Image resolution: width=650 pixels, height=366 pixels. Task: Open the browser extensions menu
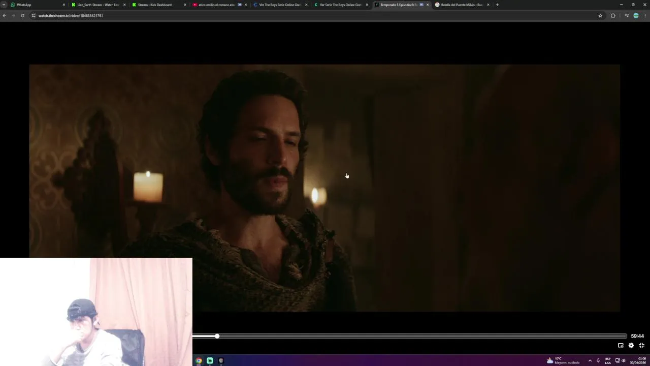(613, 16)
